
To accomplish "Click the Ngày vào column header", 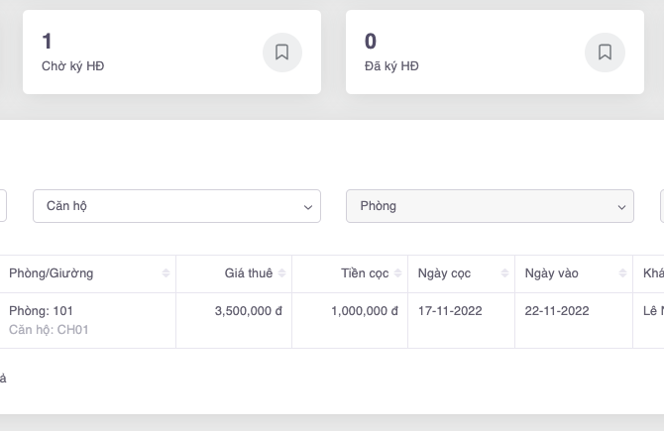I will click(x=552, y=273).
